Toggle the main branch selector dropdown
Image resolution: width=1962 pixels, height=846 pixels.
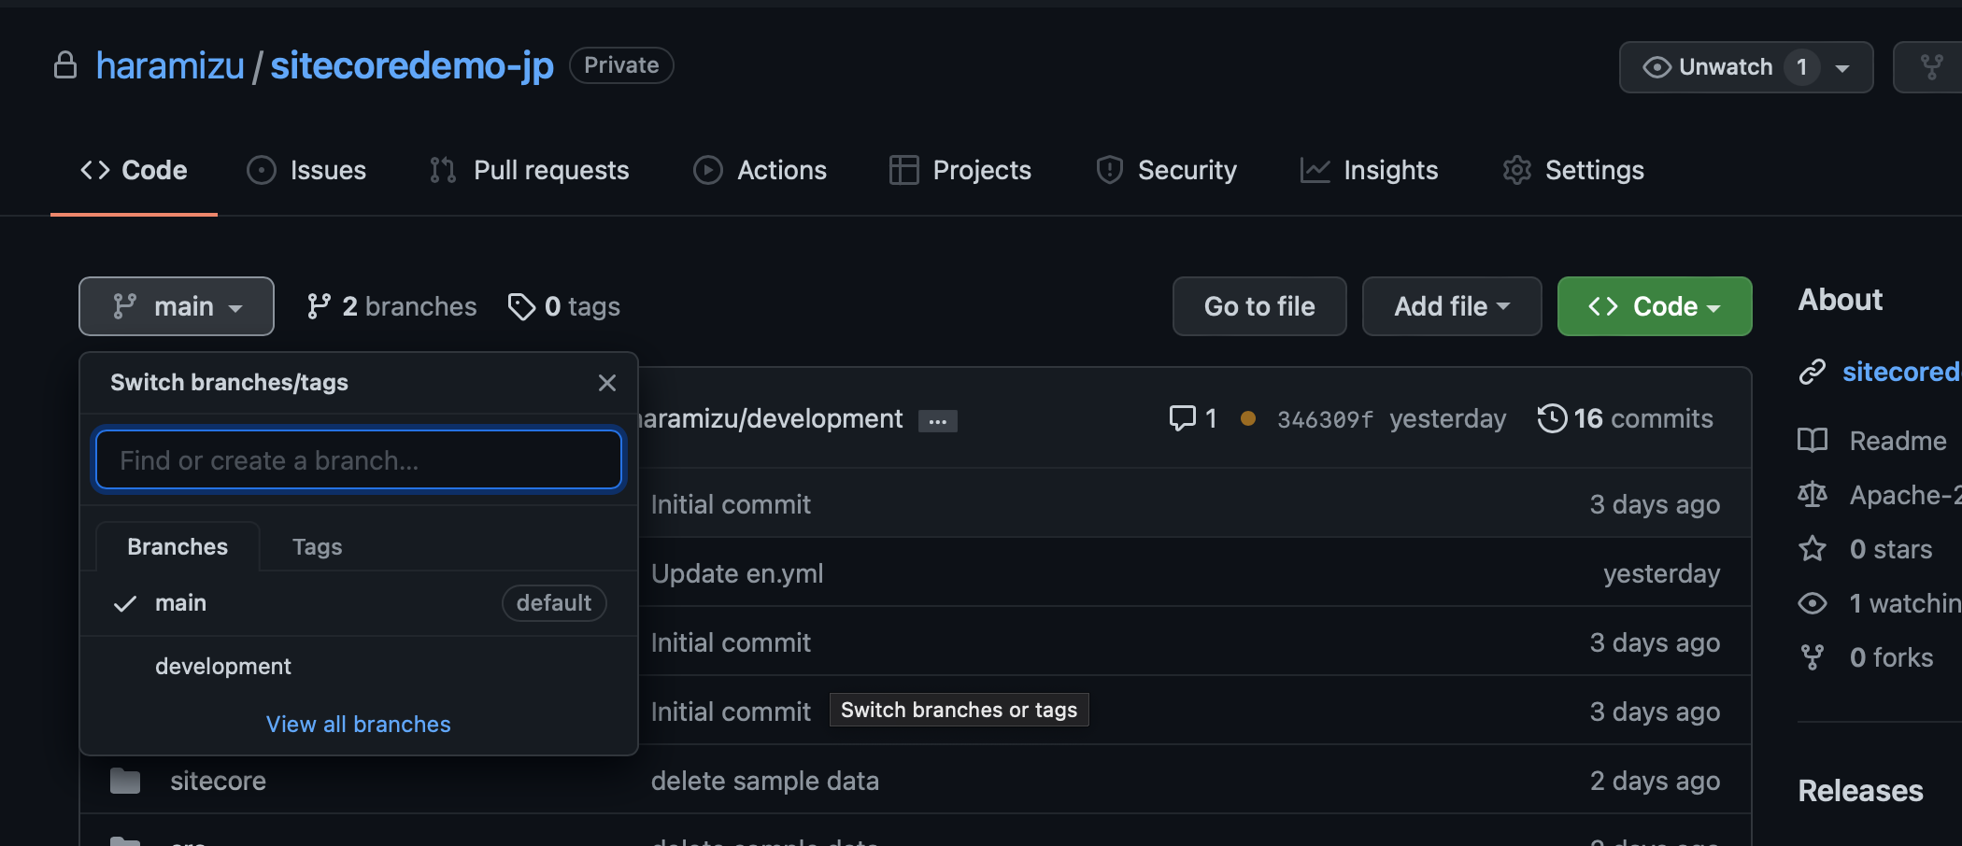pos(177,306)
